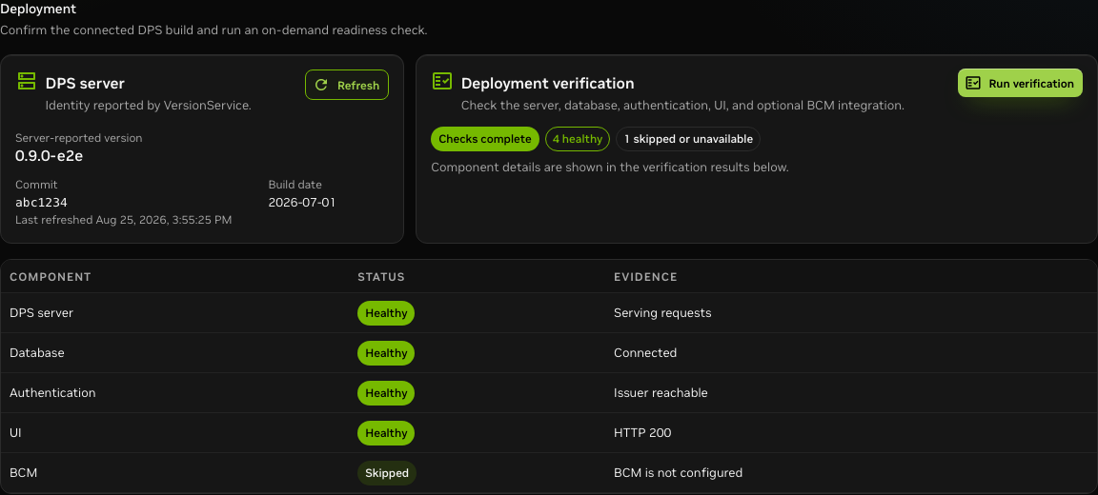Image resolution: width=1098 pixels, height=495 pixels.
Task: Click the Last refreshed timestamp text
Action: coord(123,220)
